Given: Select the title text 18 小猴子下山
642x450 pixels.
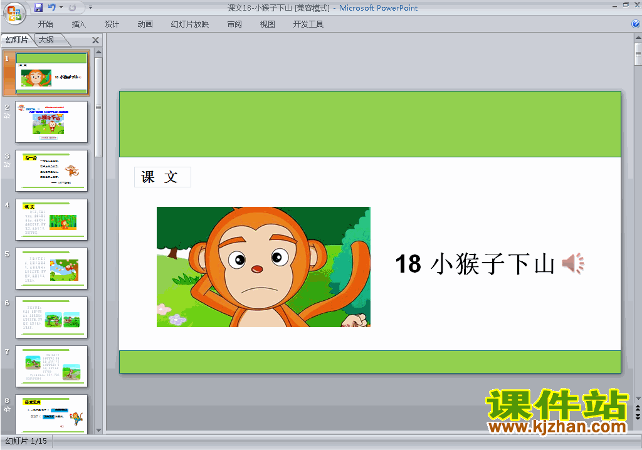Looking at the screenshot, I should [x=475, y=264].
